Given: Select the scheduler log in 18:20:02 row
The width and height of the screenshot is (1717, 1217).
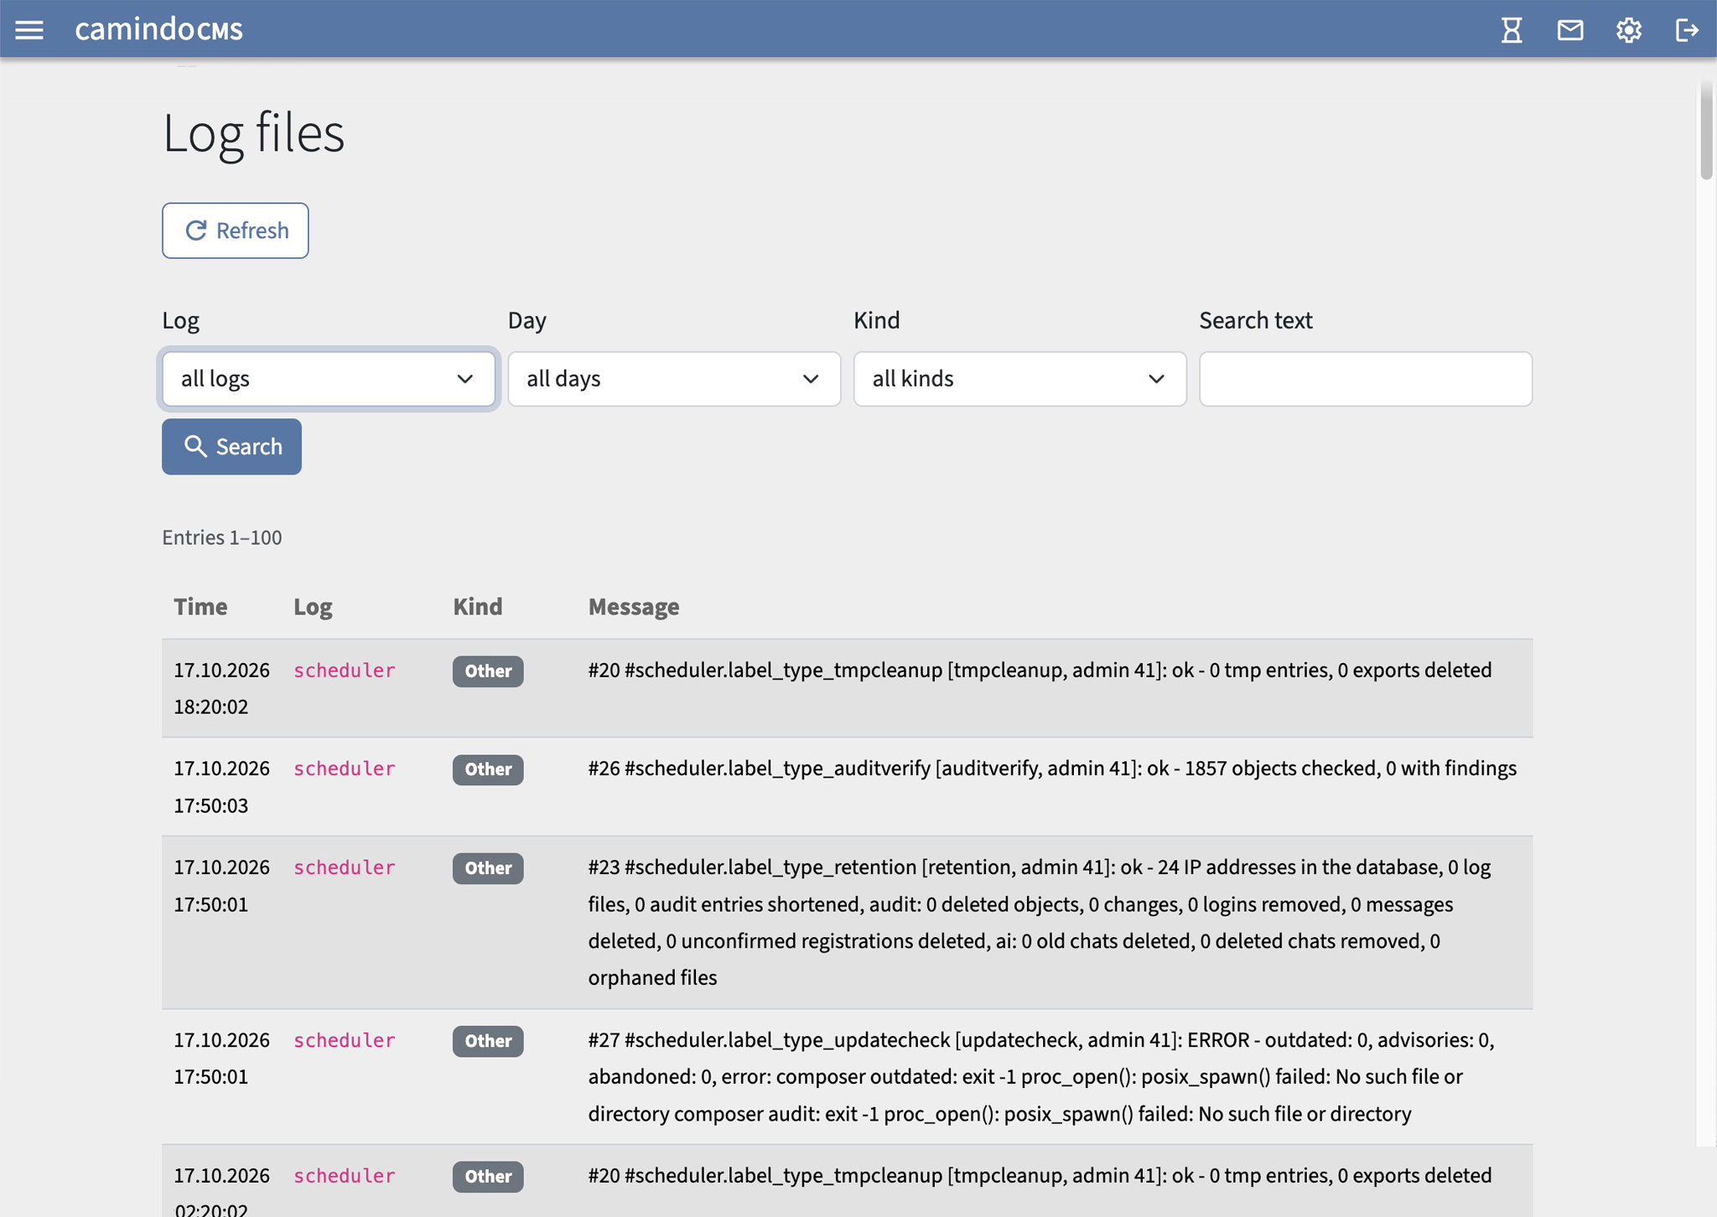Looking at the screenshot, I should coord(344,671).
